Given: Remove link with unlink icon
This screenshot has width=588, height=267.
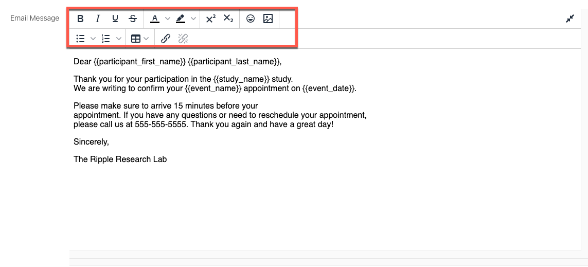Looking at the screenshot, I should pyautogui.click(x=183, y=39).
